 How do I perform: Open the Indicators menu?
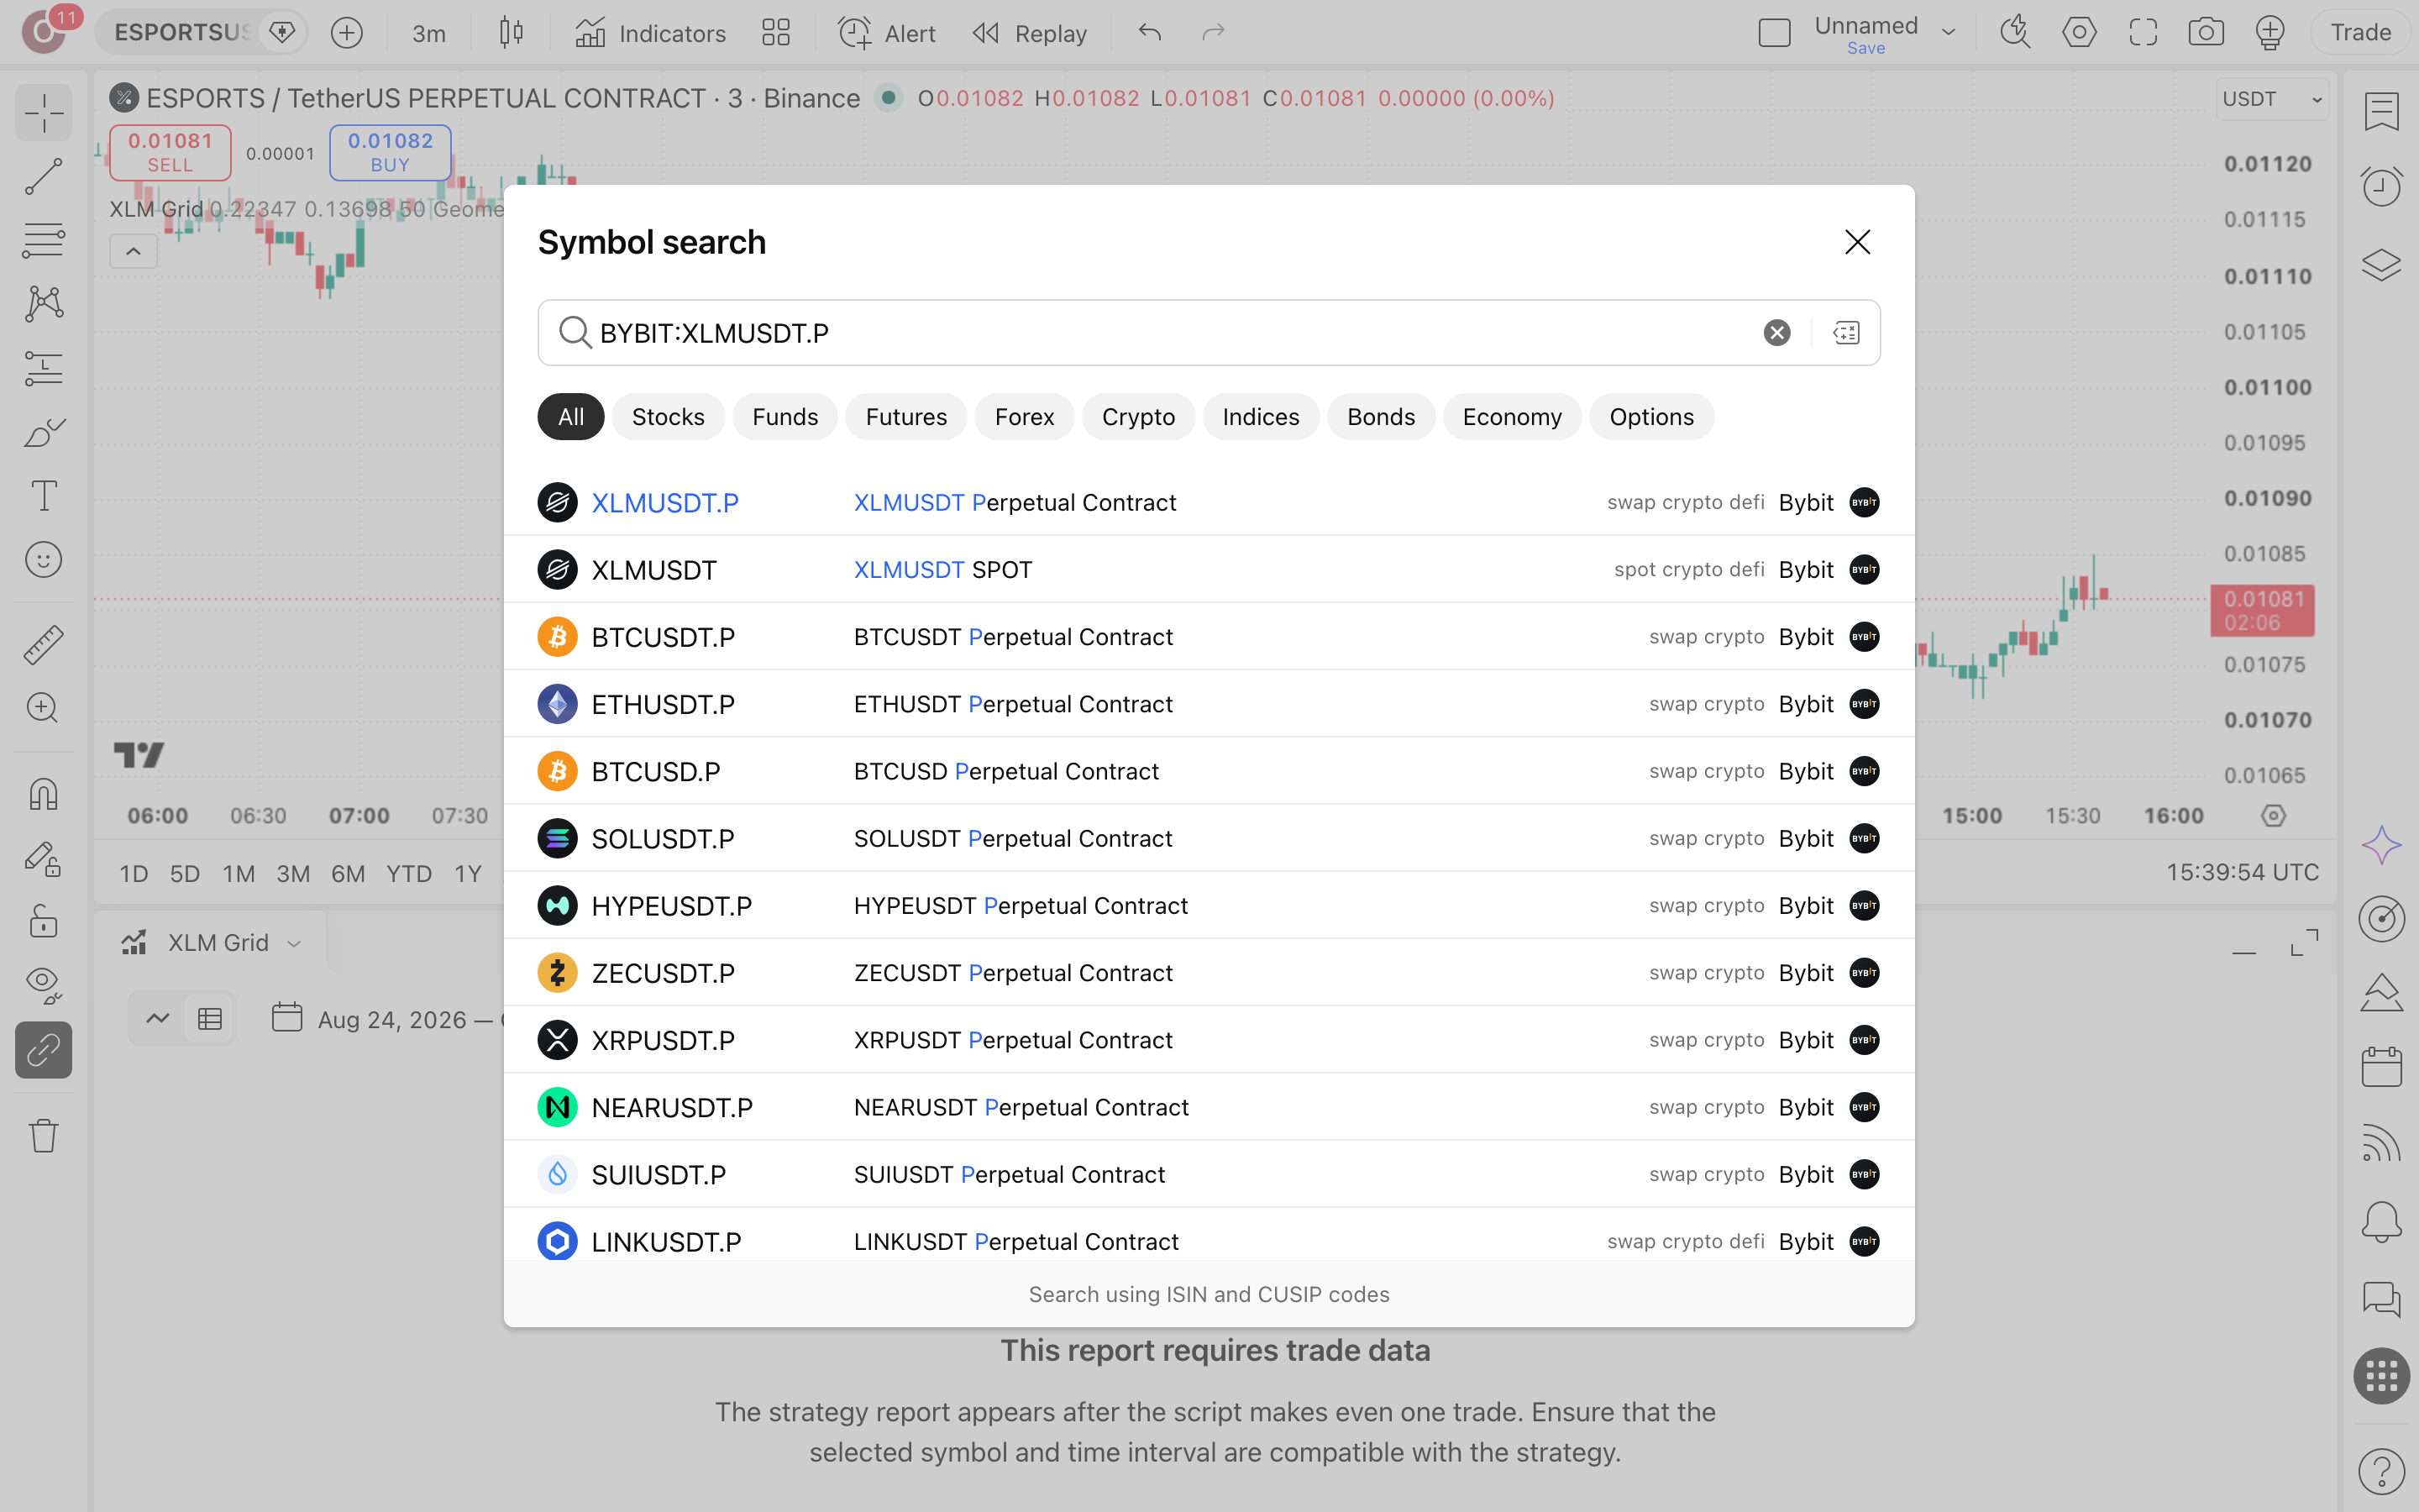coord(651,33)
